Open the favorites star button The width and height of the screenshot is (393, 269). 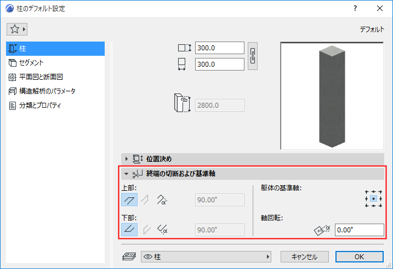pyautogui.click(x=17, y=29)
